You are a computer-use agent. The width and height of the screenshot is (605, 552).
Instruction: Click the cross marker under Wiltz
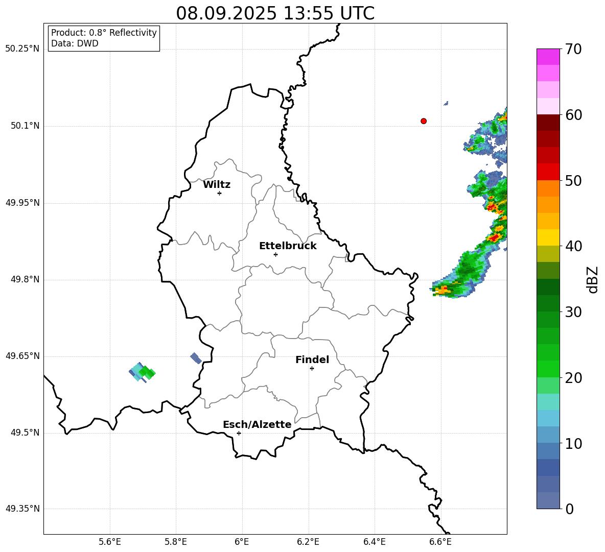(x=220, y=193)
